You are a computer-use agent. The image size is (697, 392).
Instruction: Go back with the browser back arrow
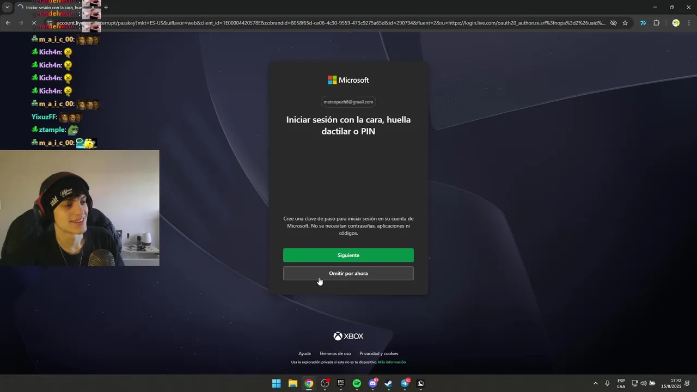(x=8, y=23)
